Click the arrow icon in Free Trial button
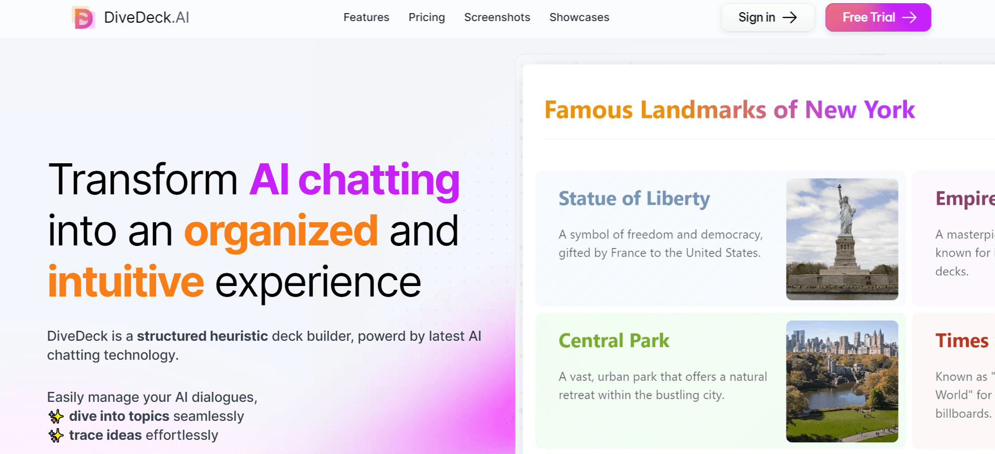The image size is (995, 454). click(911, 17)
